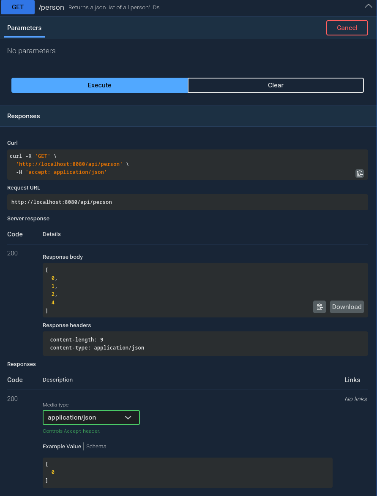Click the /person endpoint path
The image size is (377, 496).
pyautogui.click(x=51, y=8)
